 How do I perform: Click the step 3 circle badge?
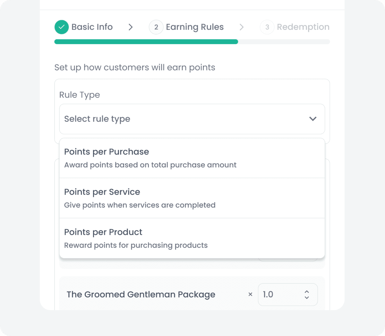[x=267, y=27]
